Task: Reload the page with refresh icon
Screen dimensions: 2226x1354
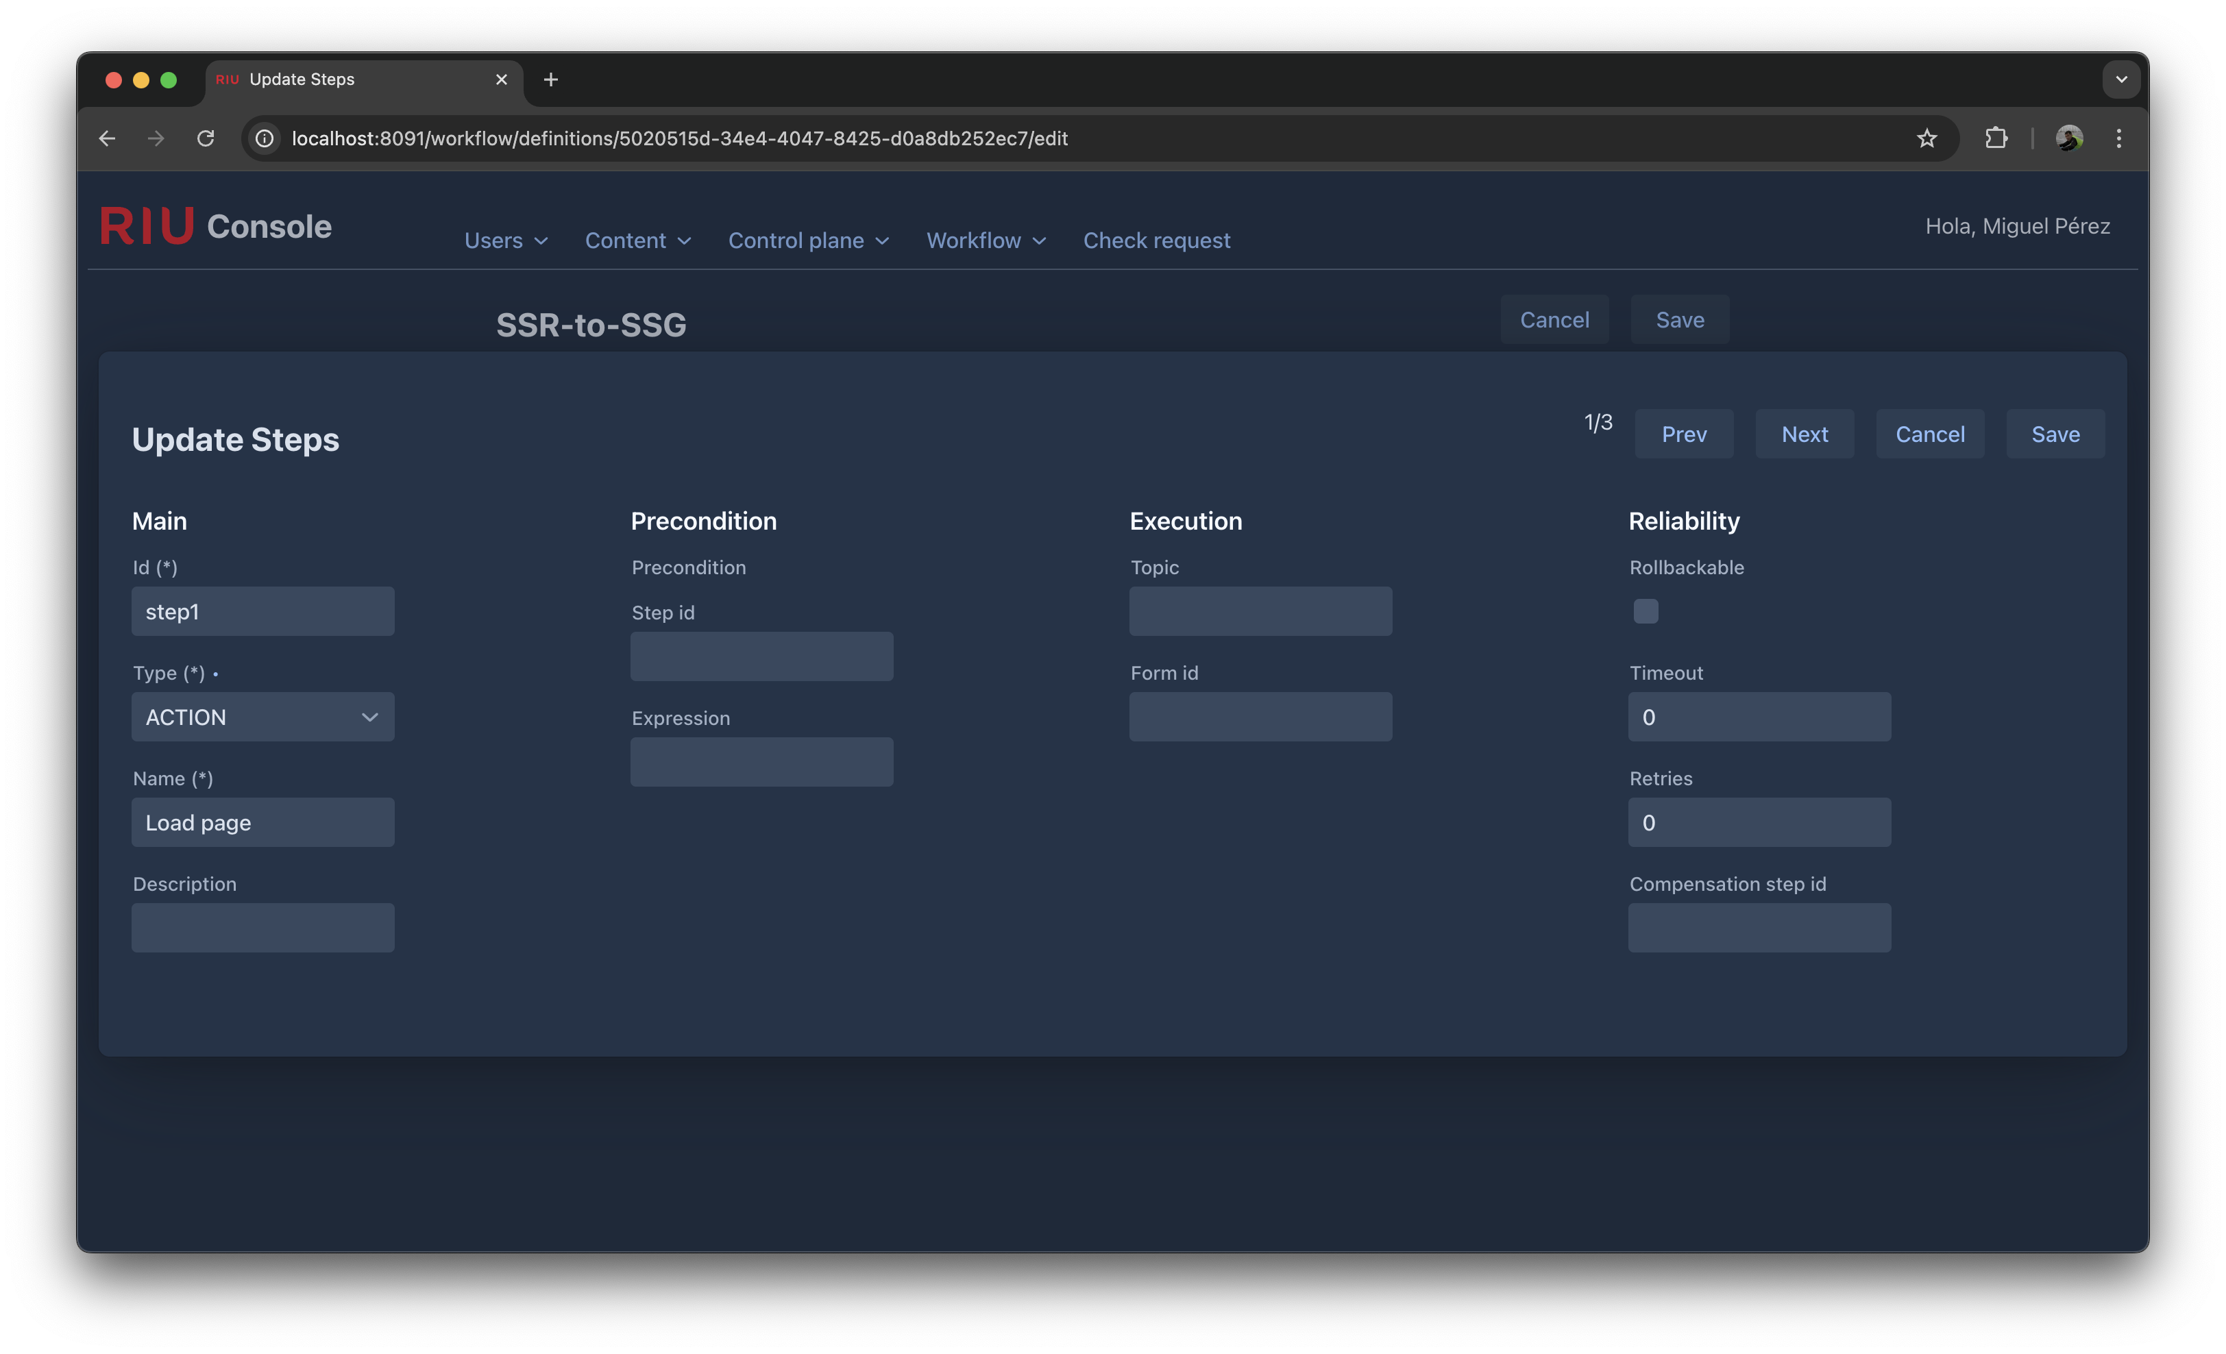Action: tap(206, 138)
